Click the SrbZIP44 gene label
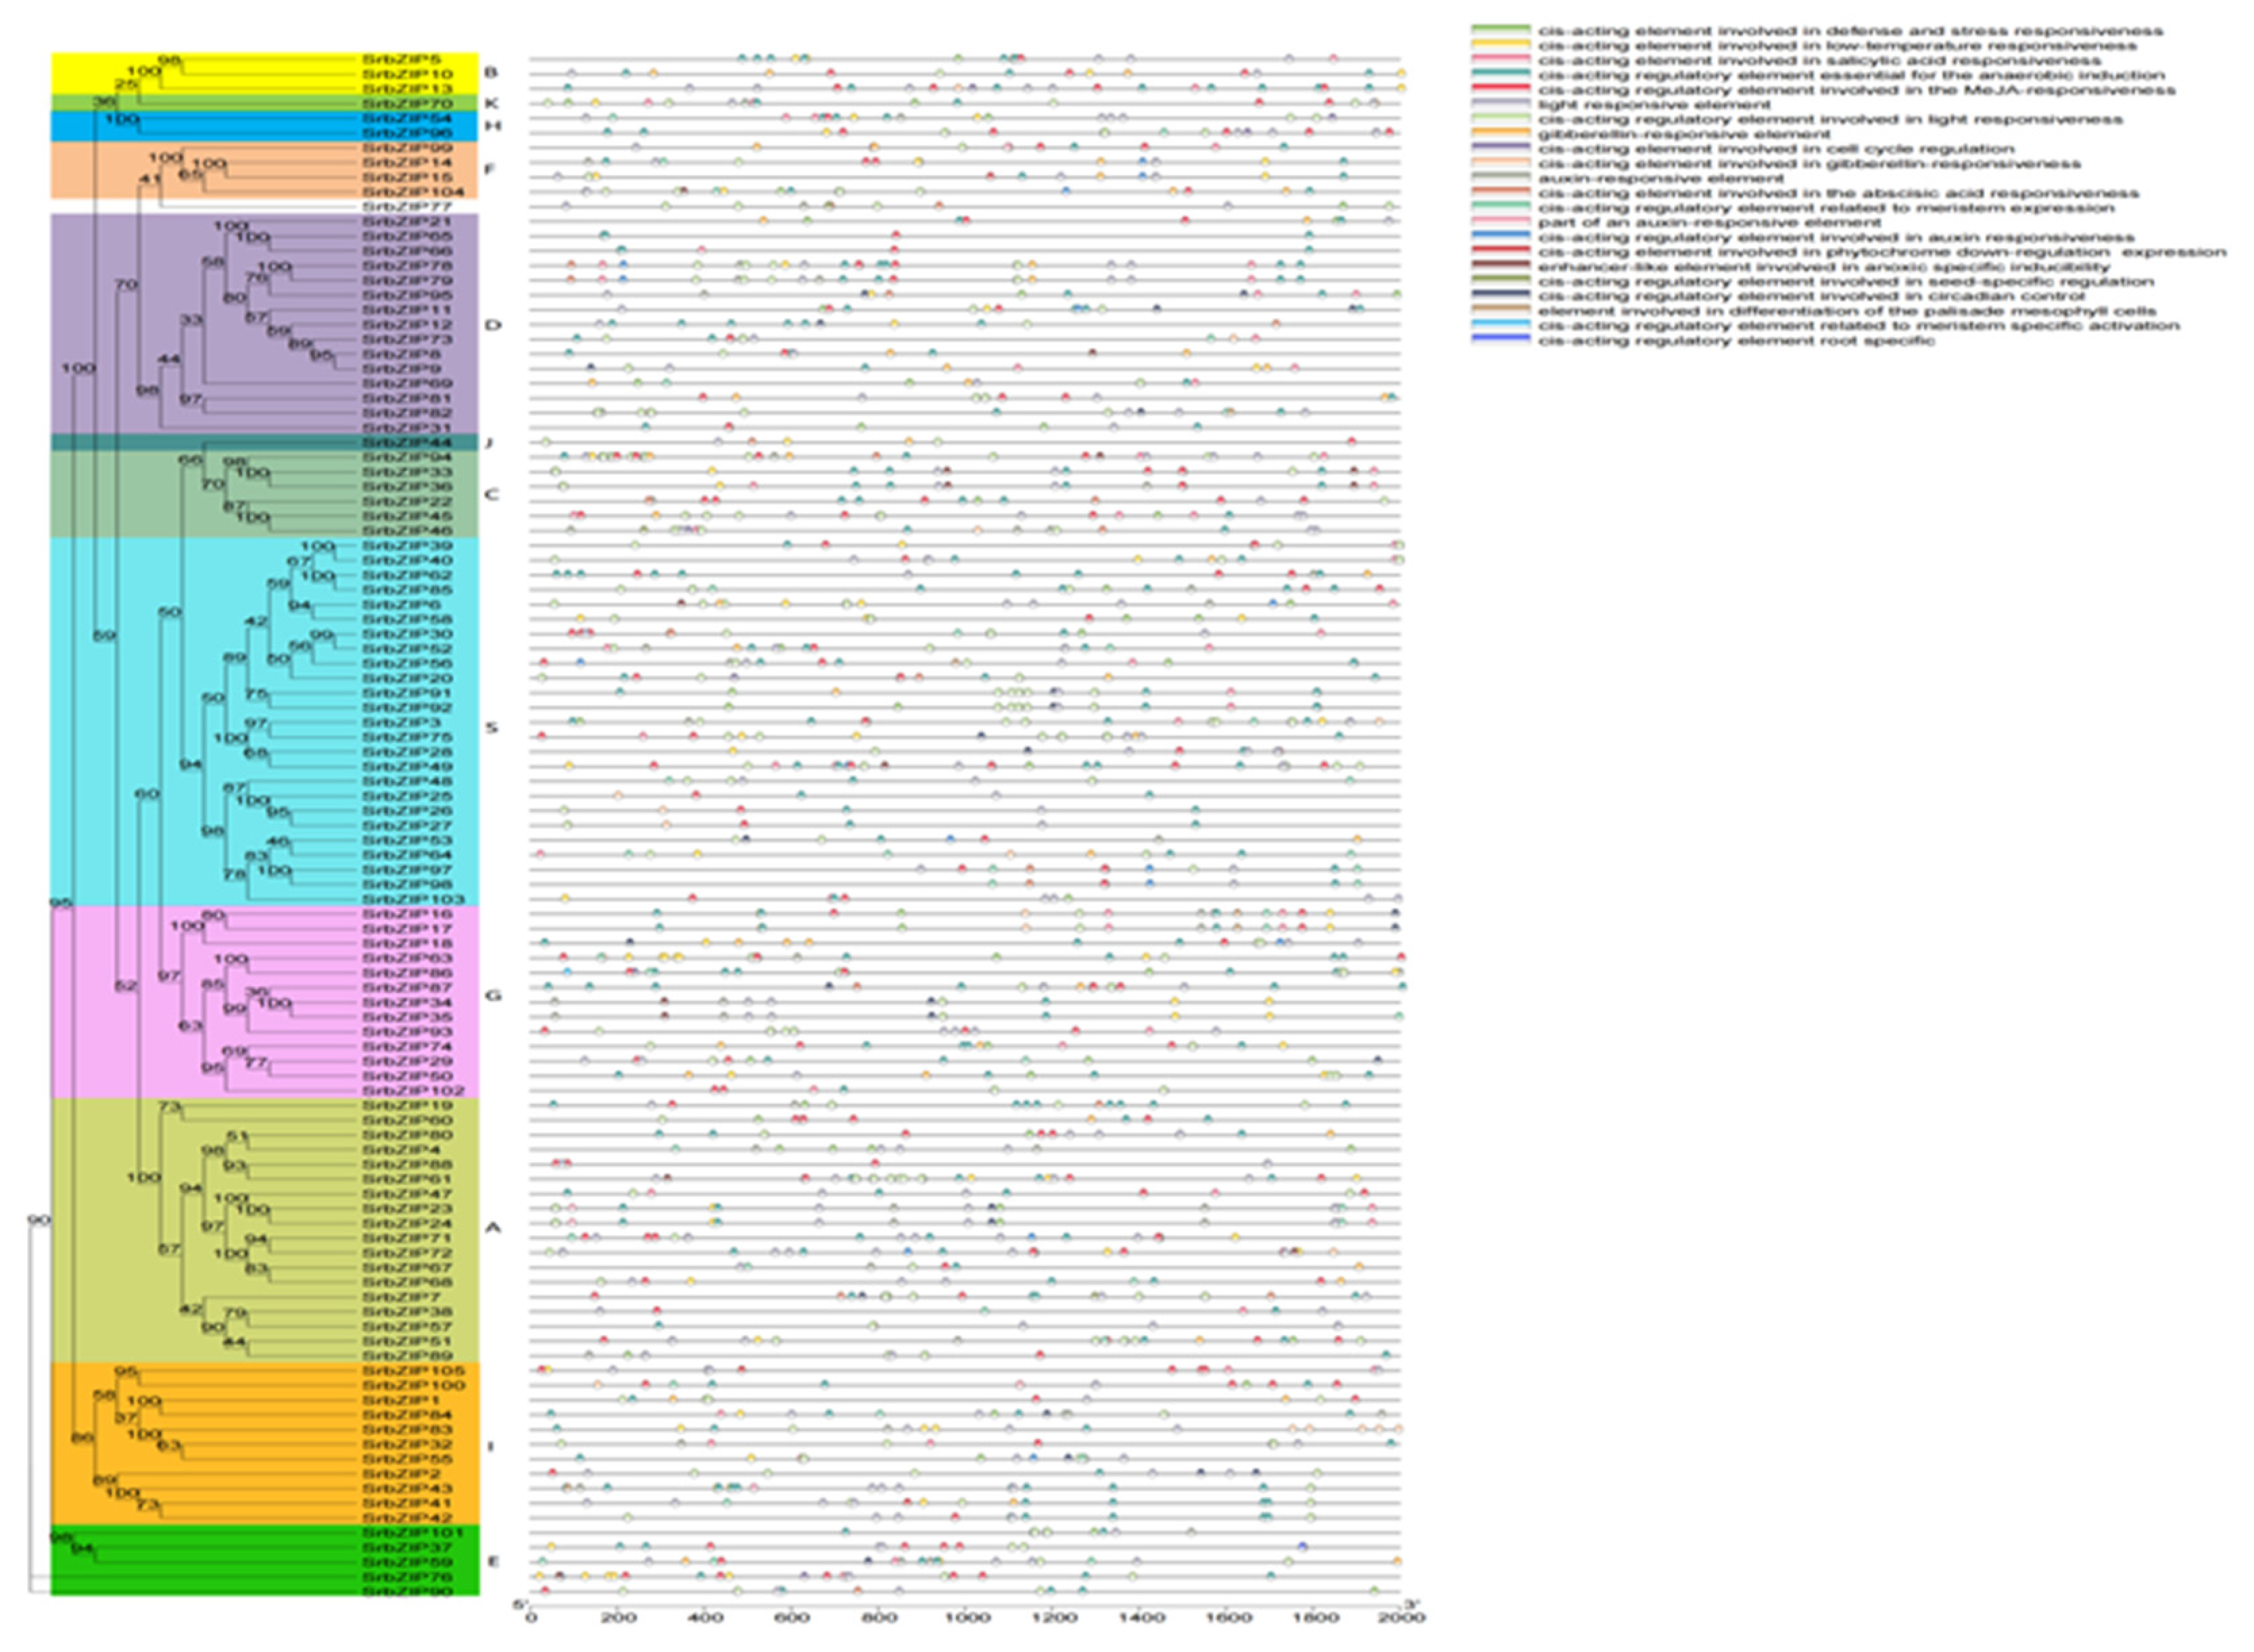 (407, 442)
